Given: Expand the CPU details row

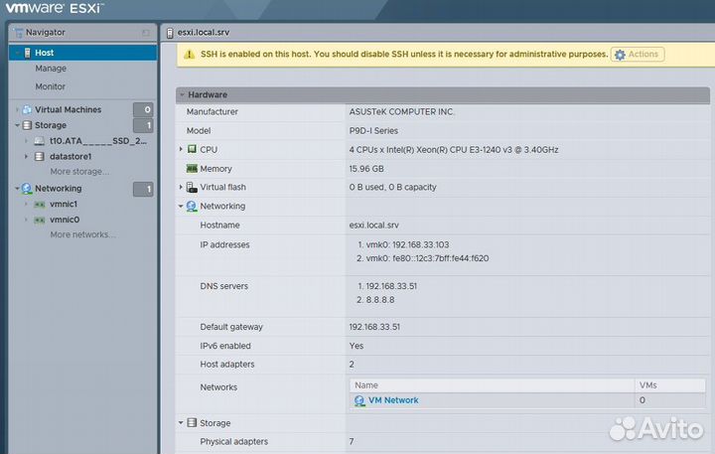Looking at the screenshot, I should [x=181, y=149].
